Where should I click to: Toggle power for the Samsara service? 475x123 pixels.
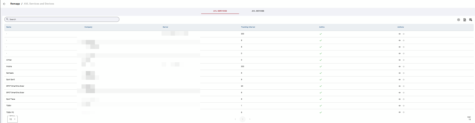coord(404,73)
